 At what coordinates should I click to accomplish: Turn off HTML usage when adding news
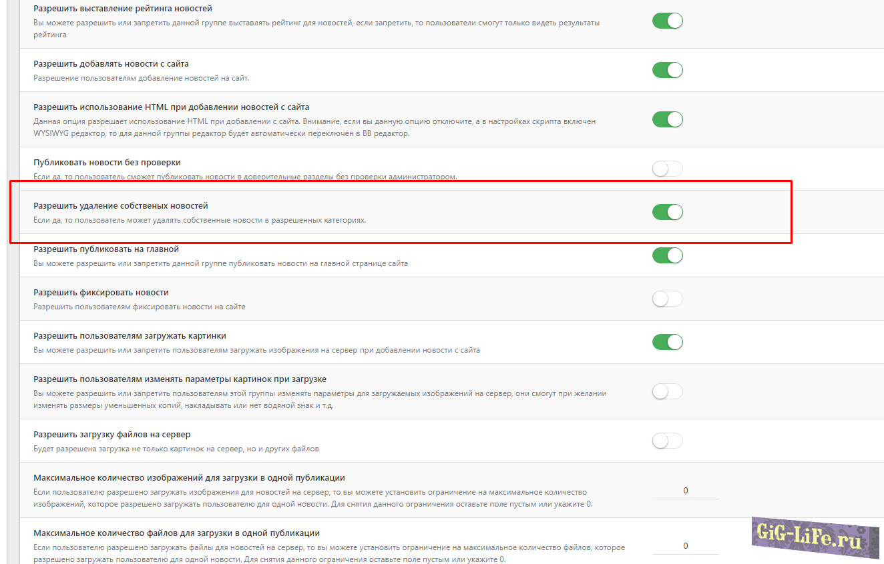(667, 119)
